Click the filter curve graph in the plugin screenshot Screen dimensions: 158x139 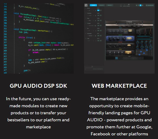(x=144, y=31)
